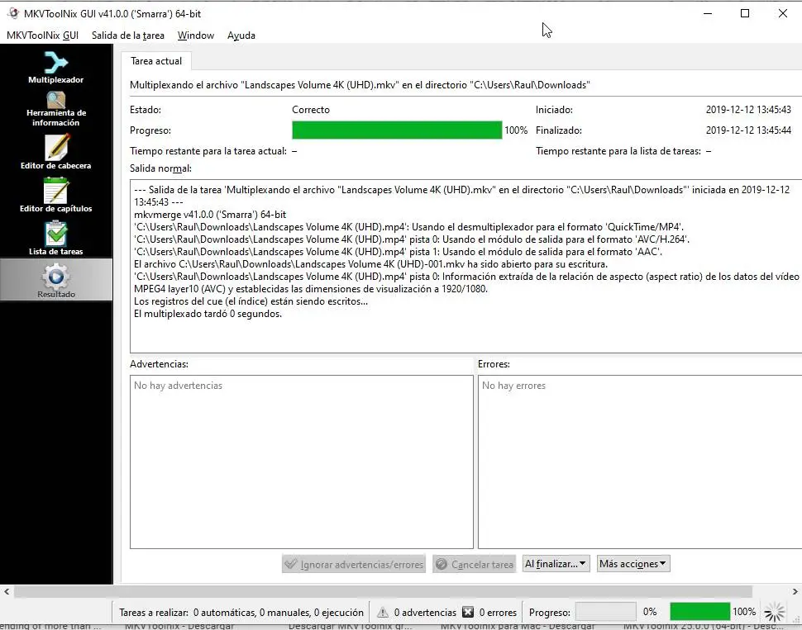Expand the Al finalizar dropdown

556,564
